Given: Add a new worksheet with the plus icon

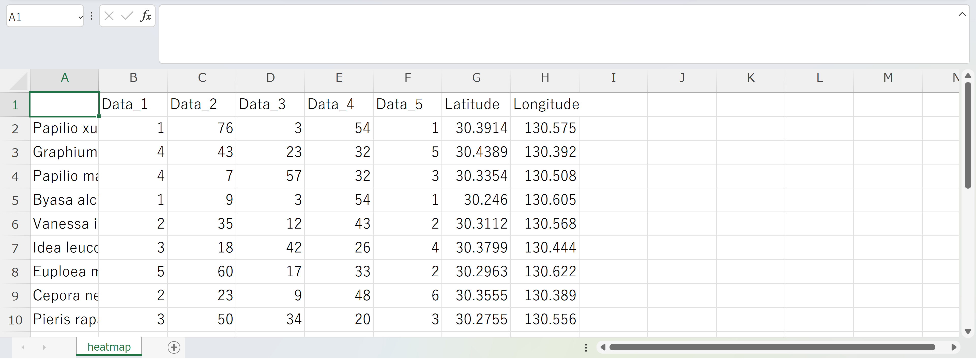Looking at the screenshot, I should 174,347.
